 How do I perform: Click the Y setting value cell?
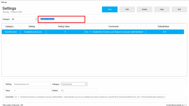pyautogui.click(x=65, y=32)
